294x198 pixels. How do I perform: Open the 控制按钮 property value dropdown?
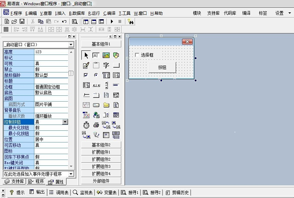point(65,122)
